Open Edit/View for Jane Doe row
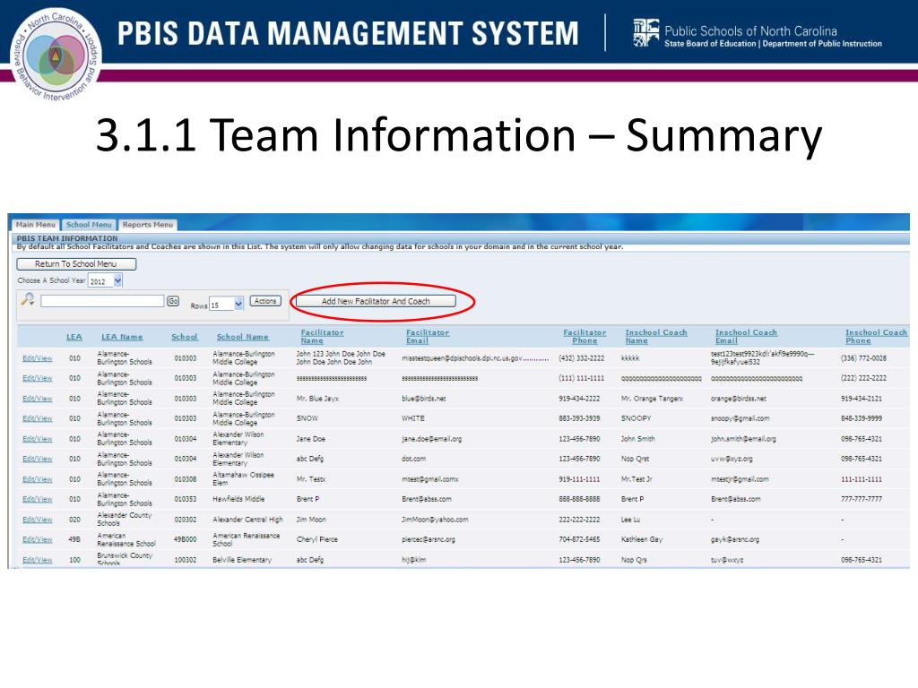 tap(38, 439)
